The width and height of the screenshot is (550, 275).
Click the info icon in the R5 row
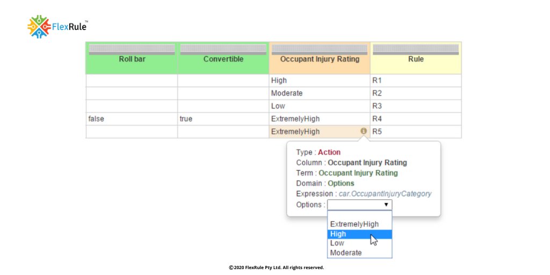click(x=364, y=131)
